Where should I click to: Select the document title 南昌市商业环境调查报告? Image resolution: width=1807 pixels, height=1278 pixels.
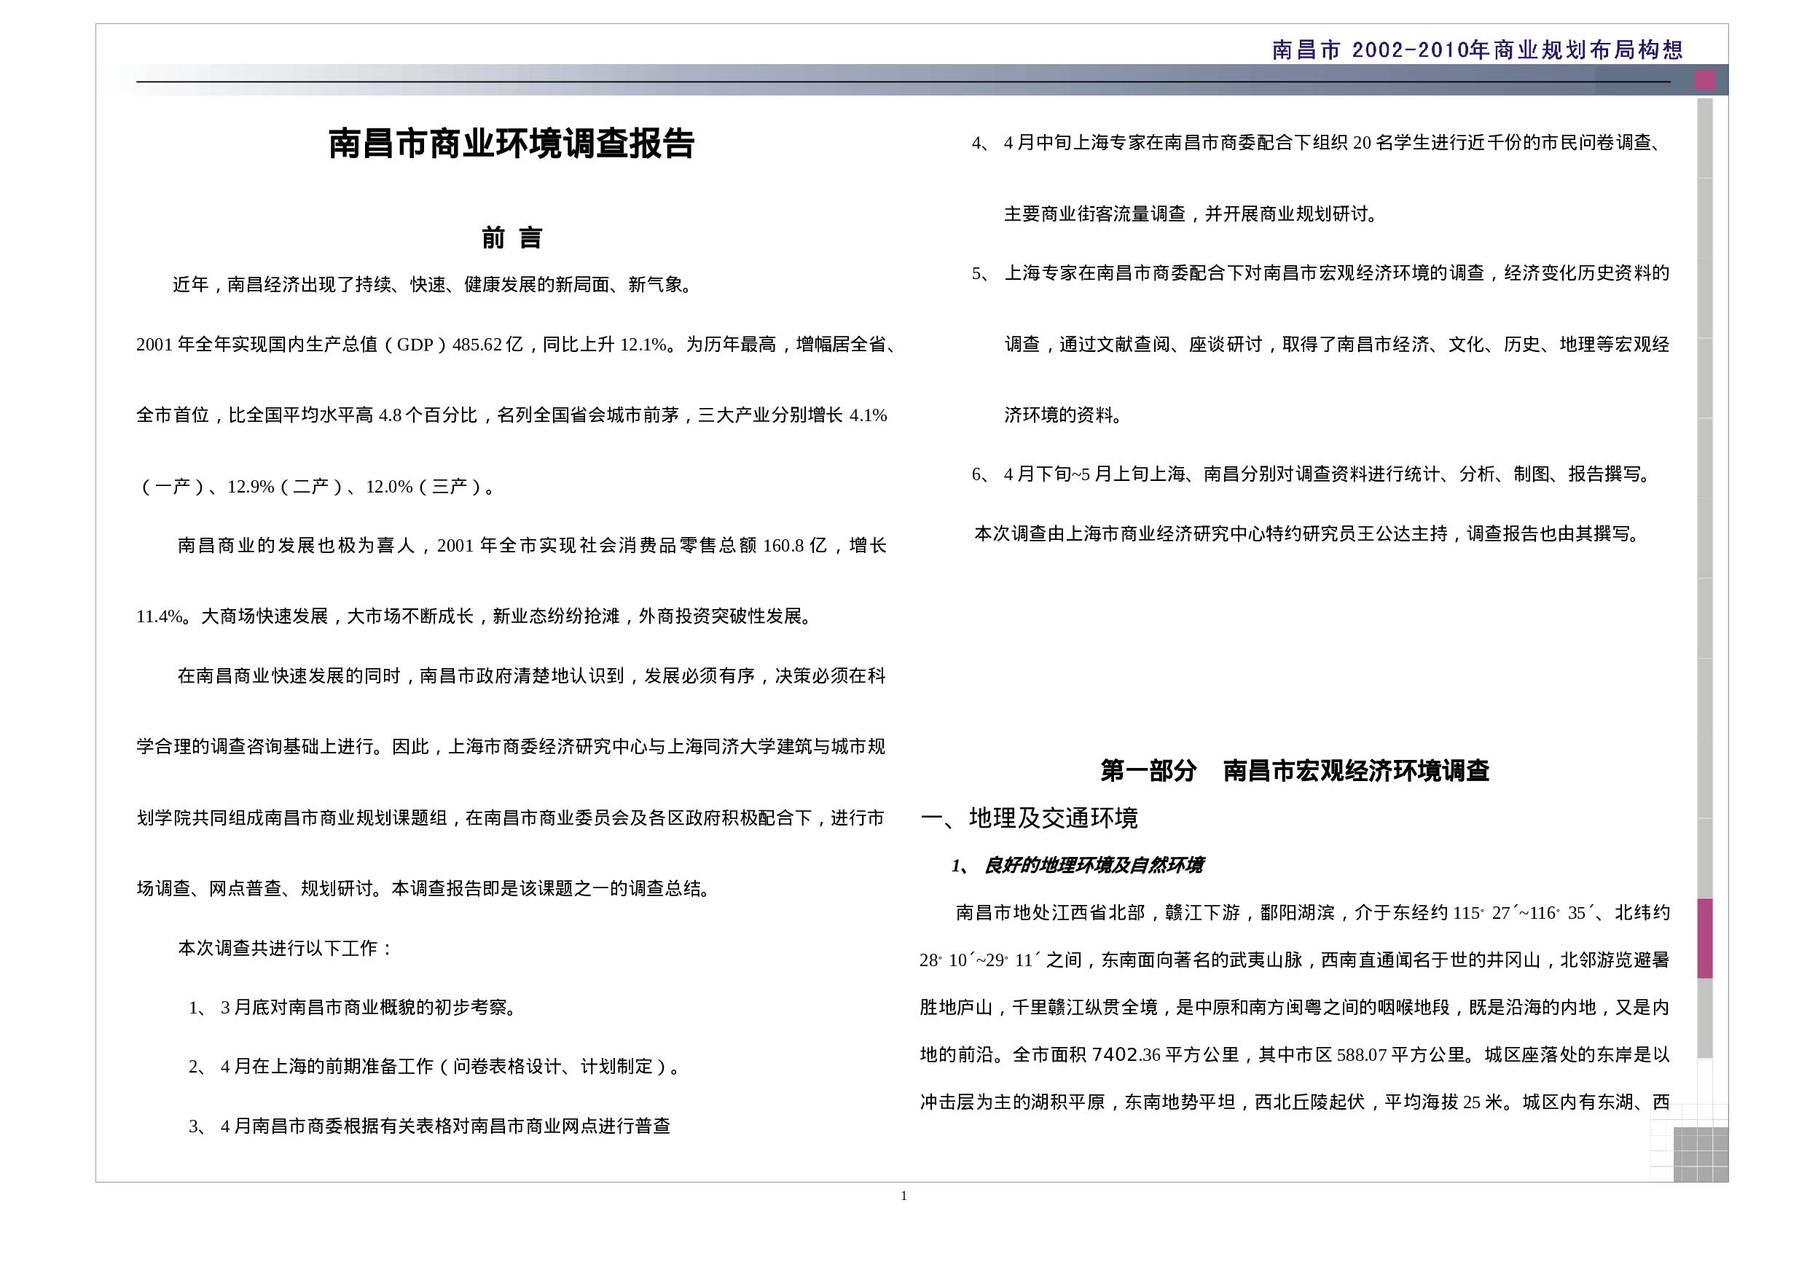pyautogui.click(x=511, y=144)
